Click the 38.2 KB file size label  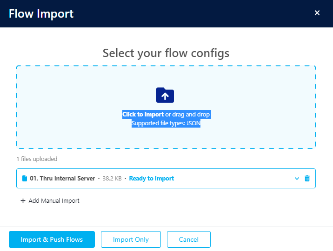click(112, 179)
